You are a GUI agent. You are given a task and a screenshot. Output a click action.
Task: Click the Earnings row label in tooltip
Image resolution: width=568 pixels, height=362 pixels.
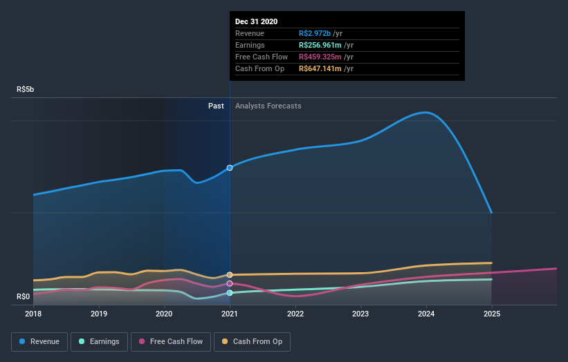(x=250, y=45)
